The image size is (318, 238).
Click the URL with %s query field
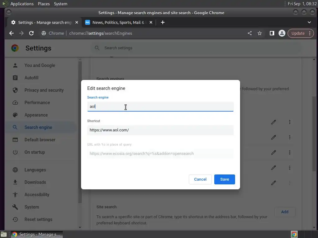160,154
